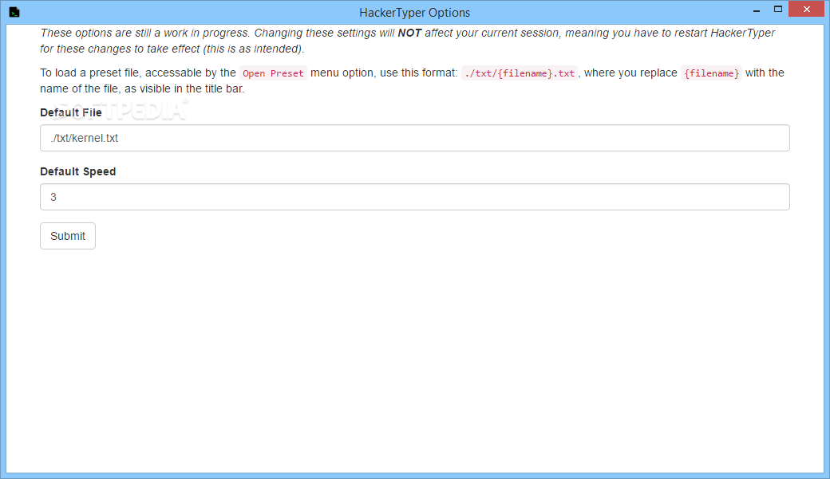Click the 'HackerTyper Options' window title
The image size is (830, 479).
point(414,12)
